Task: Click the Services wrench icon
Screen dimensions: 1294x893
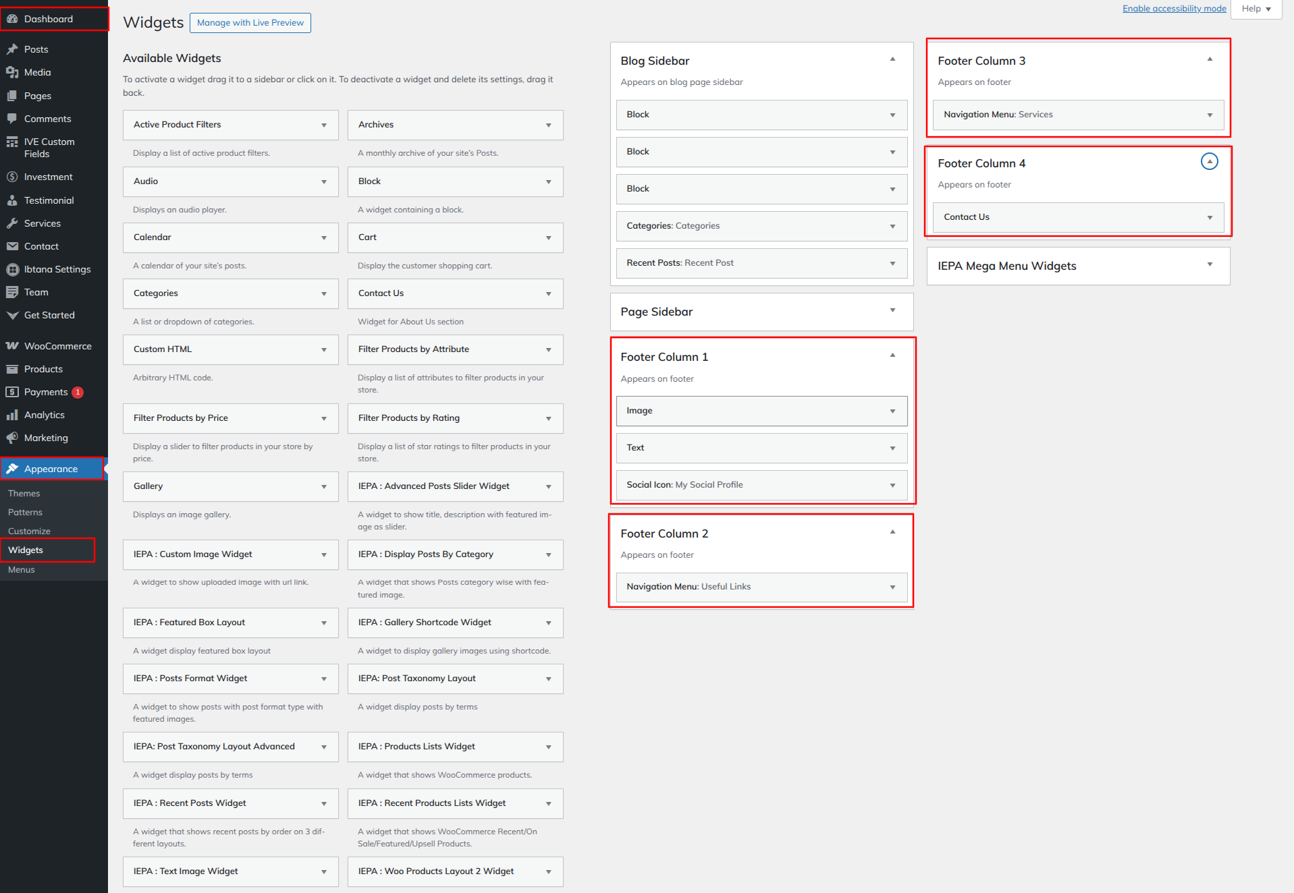Action: tap(12, 223)
